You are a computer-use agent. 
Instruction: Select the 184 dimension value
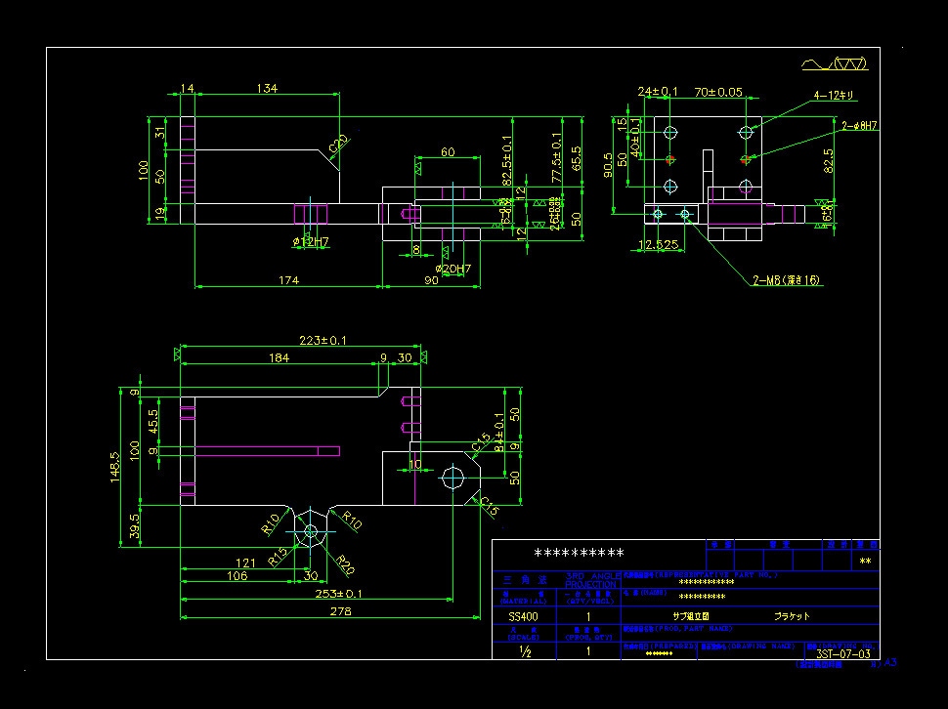(279, 358)
